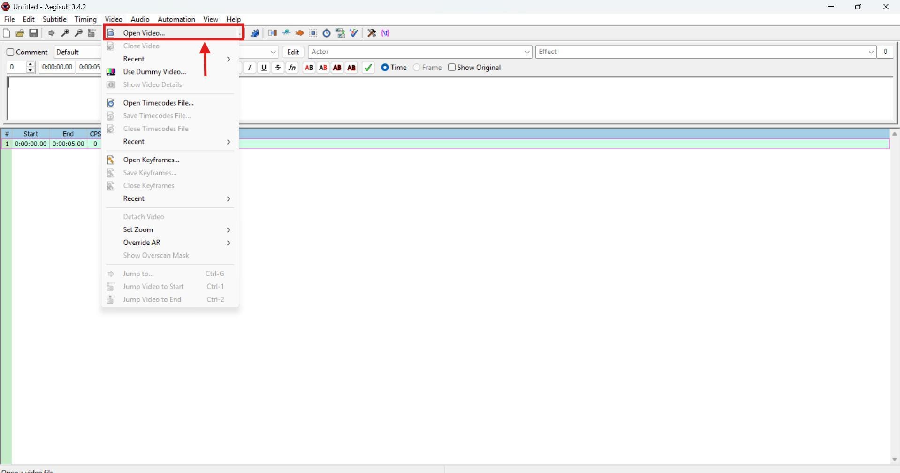Viewport: 900px width, 473px height.
Task: Pick the primary color AB button
Action: tap(309, 68)
